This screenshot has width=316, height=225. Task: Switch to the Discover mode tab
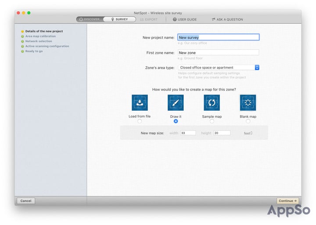coord(90,19)
